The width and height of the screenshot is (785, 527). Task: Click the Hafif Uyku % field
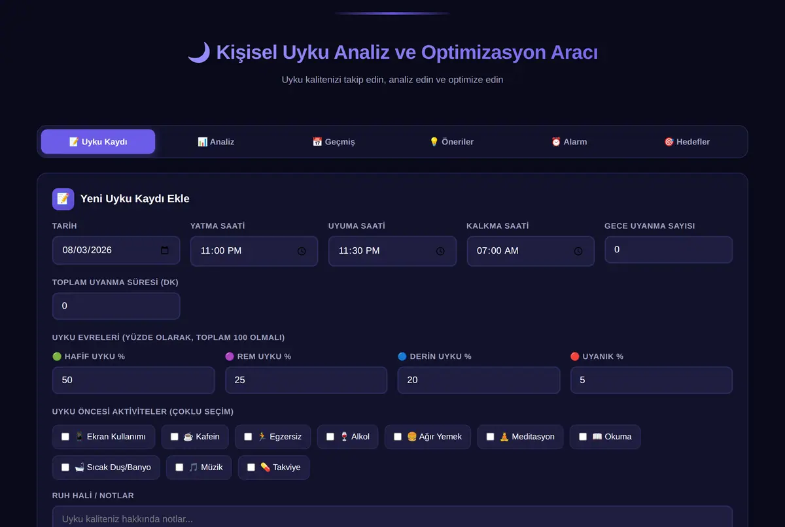(133, 380)
